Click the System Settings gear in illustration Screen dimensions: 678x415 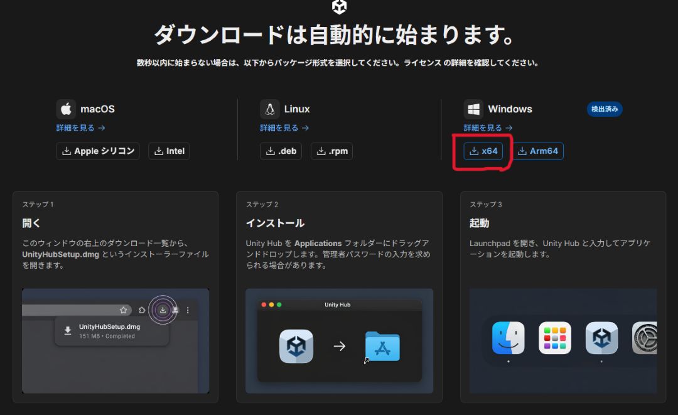pos(645,338)
